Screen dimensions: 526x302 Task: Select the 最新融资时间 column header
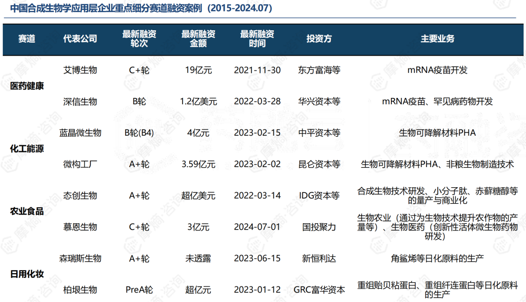[257, 38]
